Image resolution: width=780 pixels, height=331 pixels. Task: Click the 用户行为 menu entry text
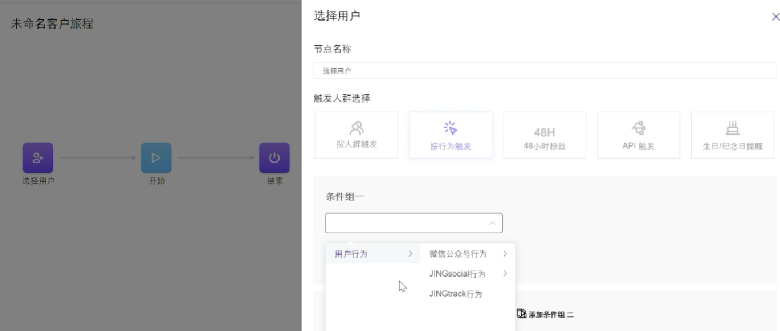[x=351, y=254]
